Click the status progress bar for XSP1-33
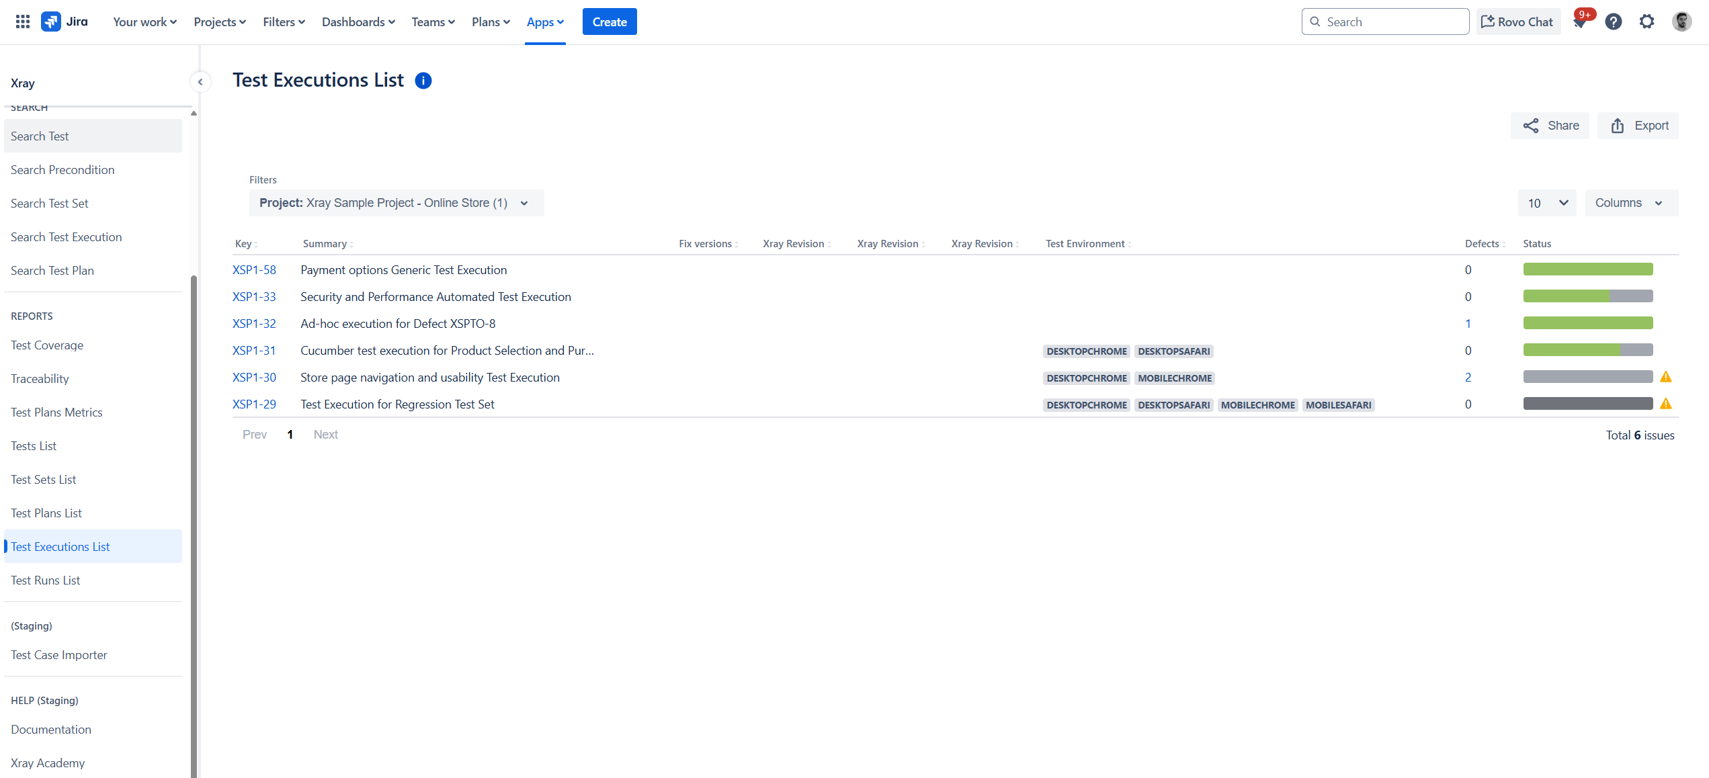This screenshot has height=778, width=1709. [1587, 296]
